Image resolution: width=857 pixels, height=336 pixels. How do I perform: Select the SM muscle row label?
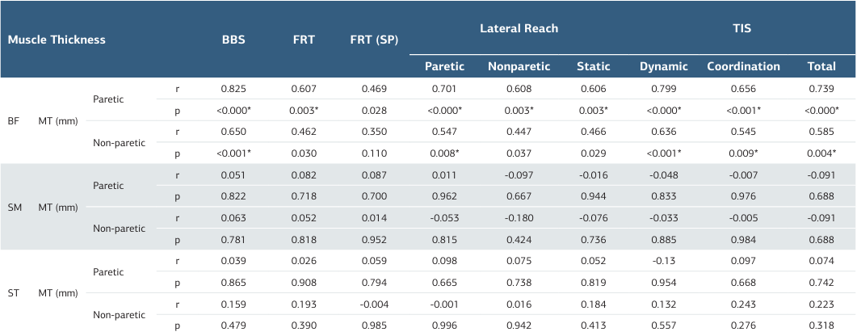click(x=14, y=208)
